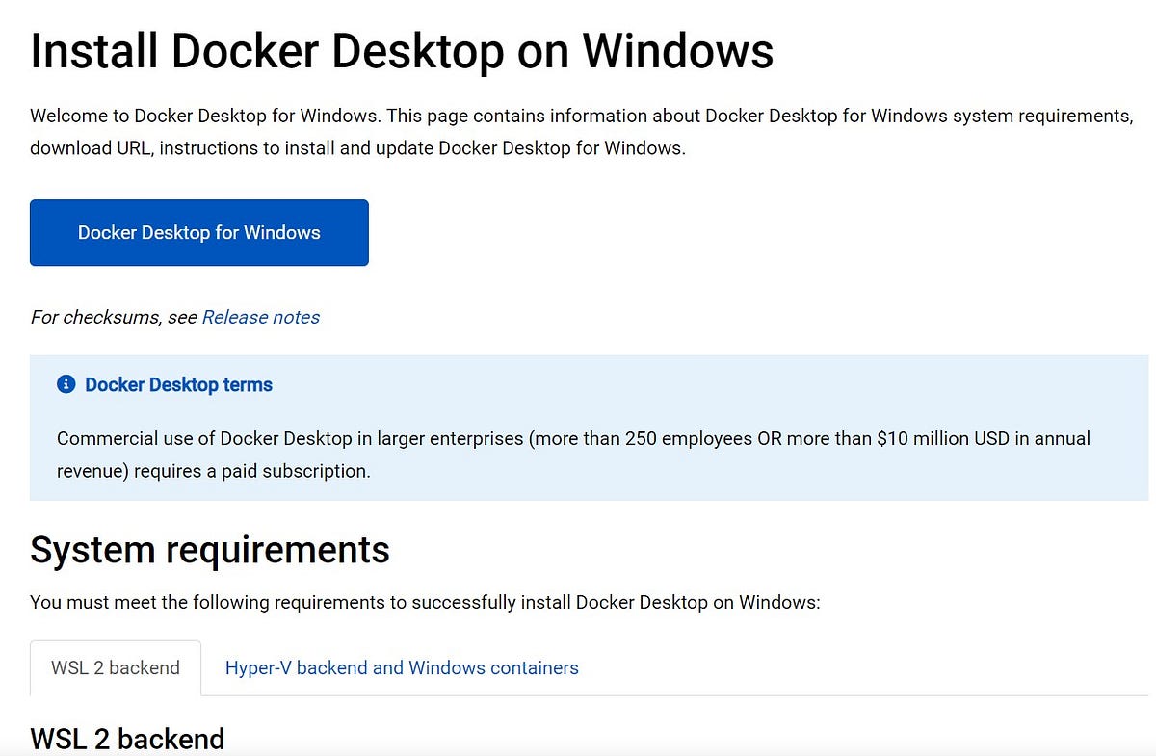Screen dimensions: 1156x756
Task: Switch to the Hyper-V backend and Windows containers tab
Action: coord(401,667)
